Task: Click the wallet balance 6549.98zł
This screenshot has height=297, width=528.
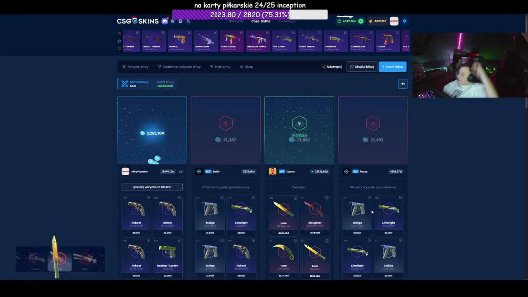Action: 346,21
